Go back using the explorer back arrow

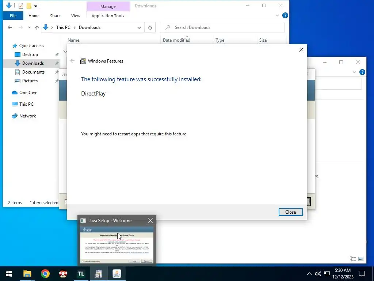pos(10,27)
